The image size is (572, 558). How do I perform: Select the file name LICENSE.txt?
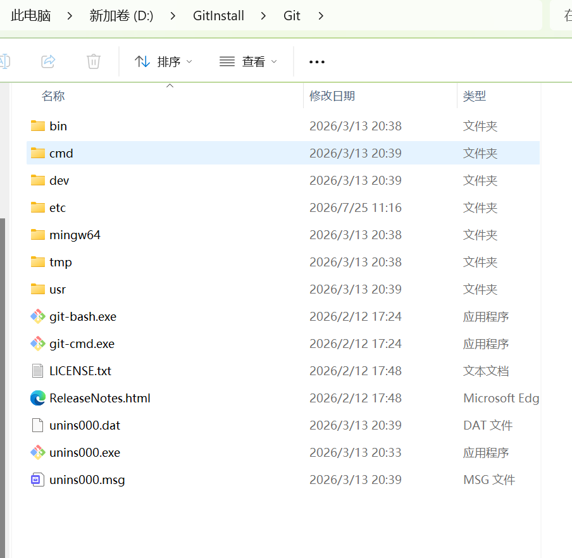tap(80, 371)
